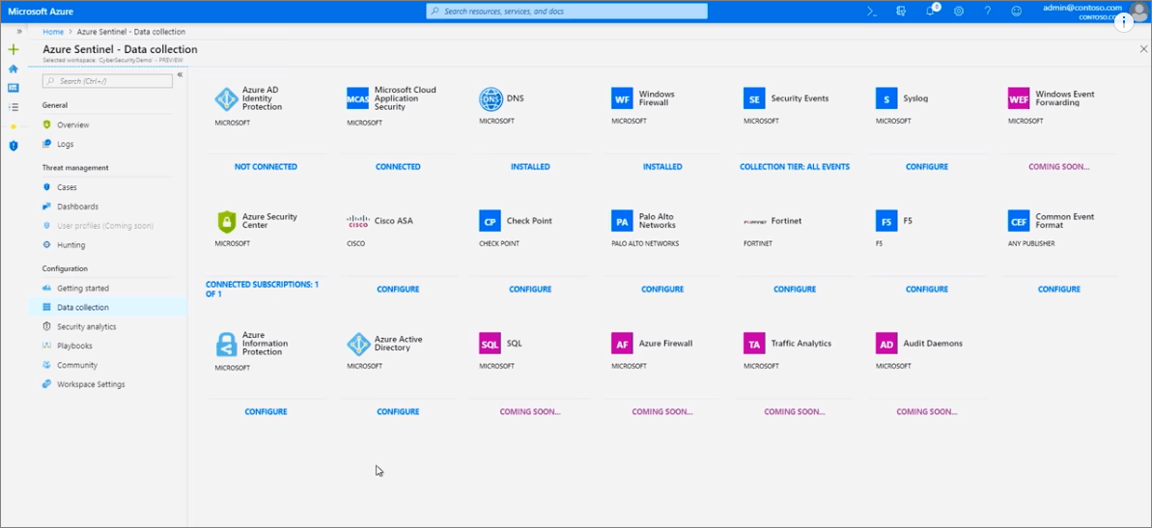1152x528 pixels.
Task: Click the Azure Security Center shield icon
Action: click(226, 221)
